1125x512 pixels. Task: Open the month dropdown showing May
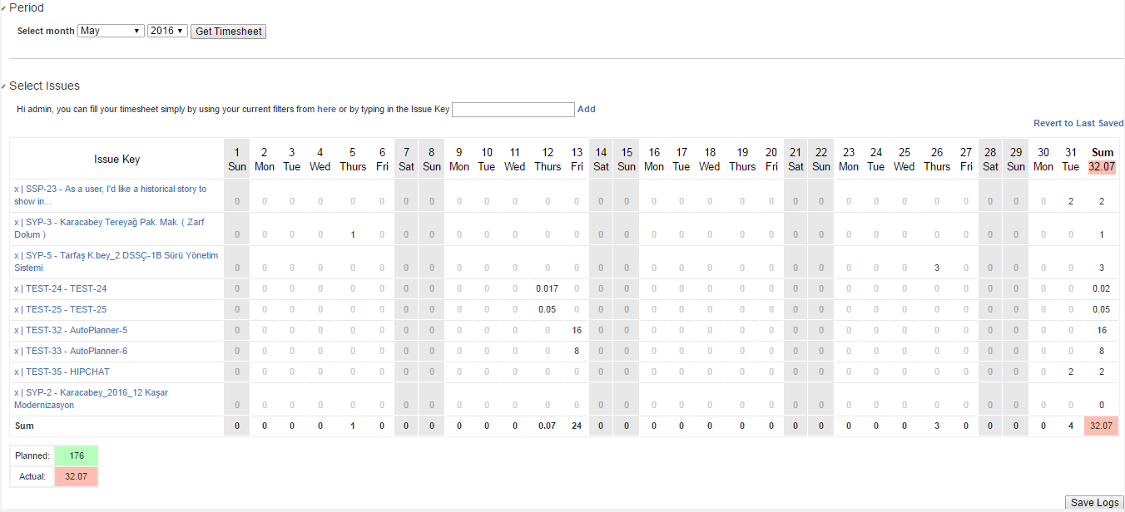pos(111,31)
